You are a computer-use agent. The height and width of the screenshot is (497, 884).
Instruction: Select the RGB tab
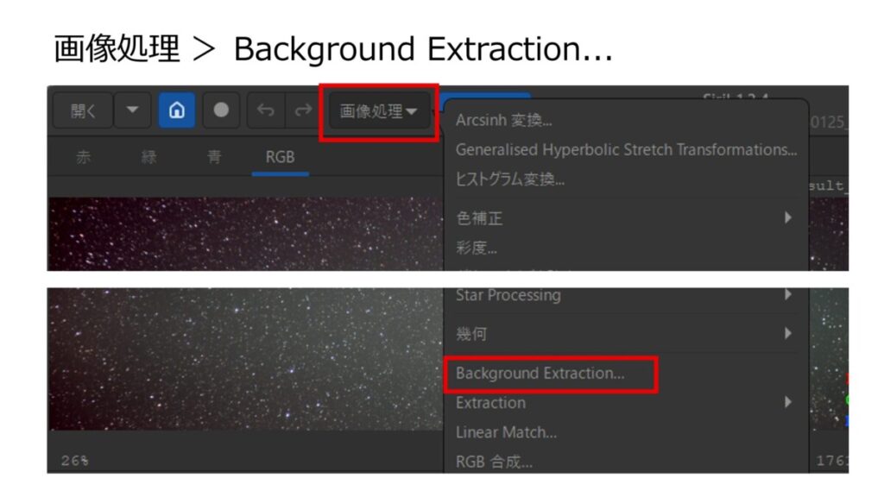click(x=281, y=157)
